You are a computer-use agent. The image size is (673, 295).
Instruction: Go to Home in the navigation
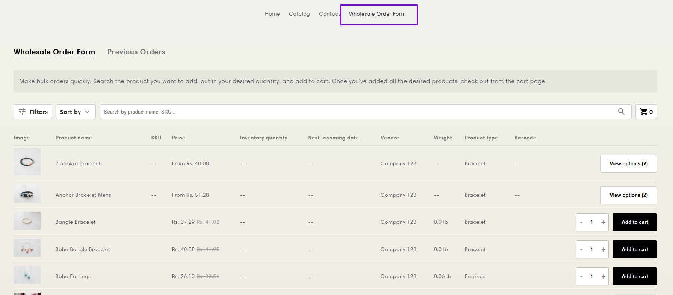click(x=272, y=14)
